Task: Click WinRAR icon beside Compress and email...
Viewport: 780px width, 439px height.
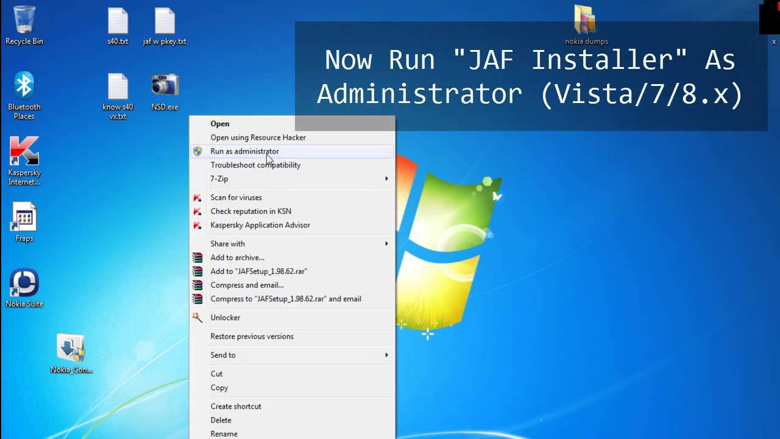Action: click(197, 285)
